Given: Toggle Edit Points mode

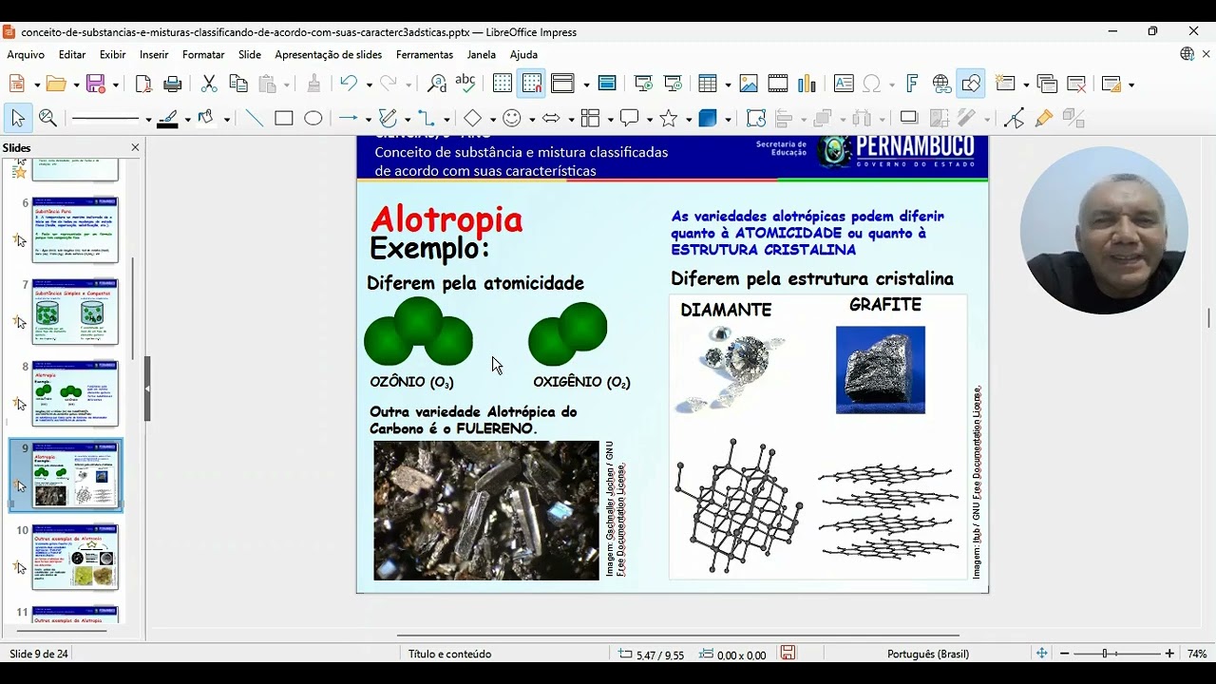Looking at the screenshot, I should tap(1014, 119).
